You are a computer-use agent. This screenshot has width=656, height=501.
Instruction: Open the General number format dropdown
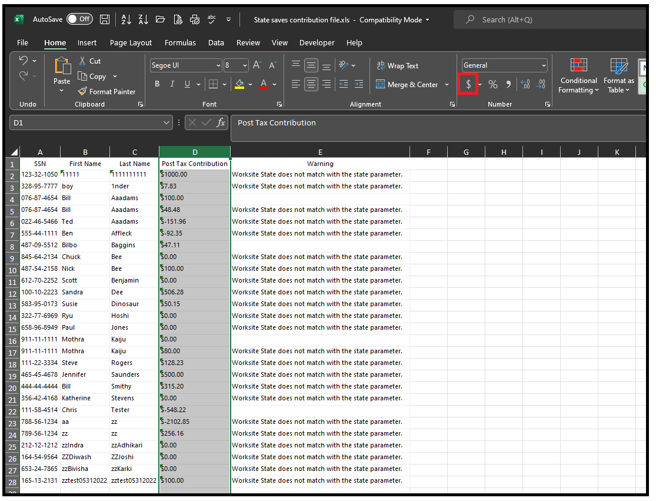[x=544, y=65]
